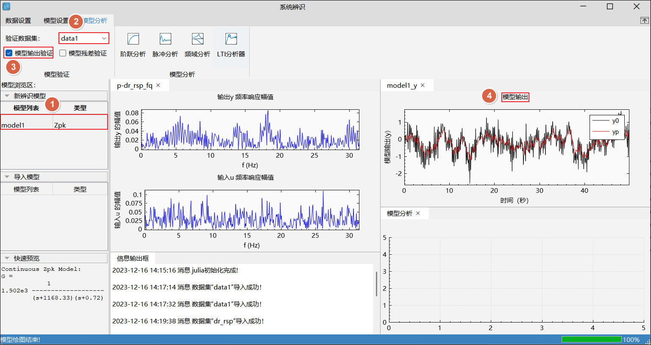This screenshot has height=345, width=651.
Task: Collapse the 新辨识模型 section
Action: pos(7,96)
